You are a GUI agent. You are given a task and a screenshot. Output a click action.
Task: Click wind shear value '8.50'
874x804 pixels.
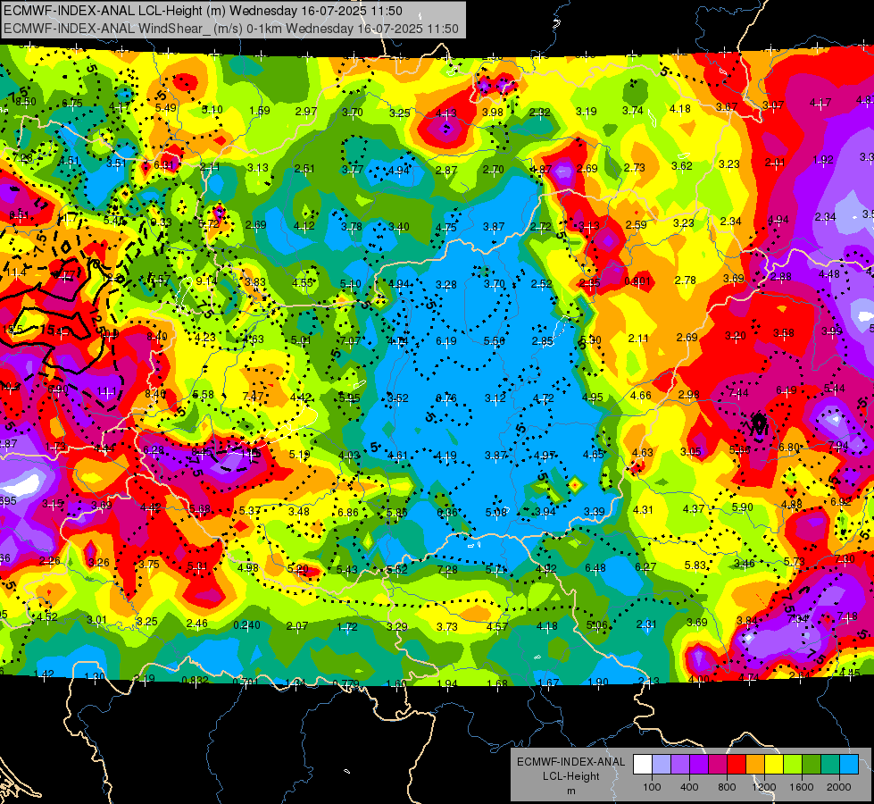(26, 102)
